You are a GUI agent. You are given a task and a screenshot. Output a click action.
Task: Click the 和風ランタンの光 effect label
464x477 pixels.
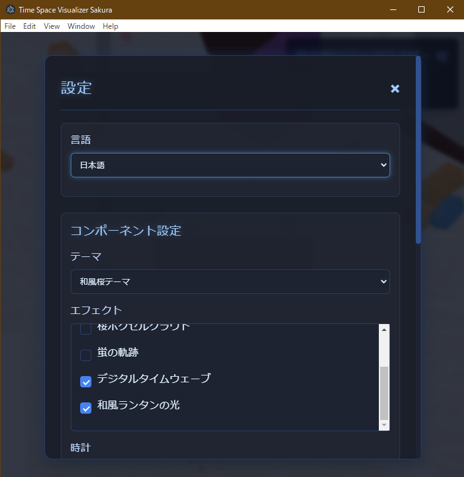pyautogui.click(x=138, y=405)
